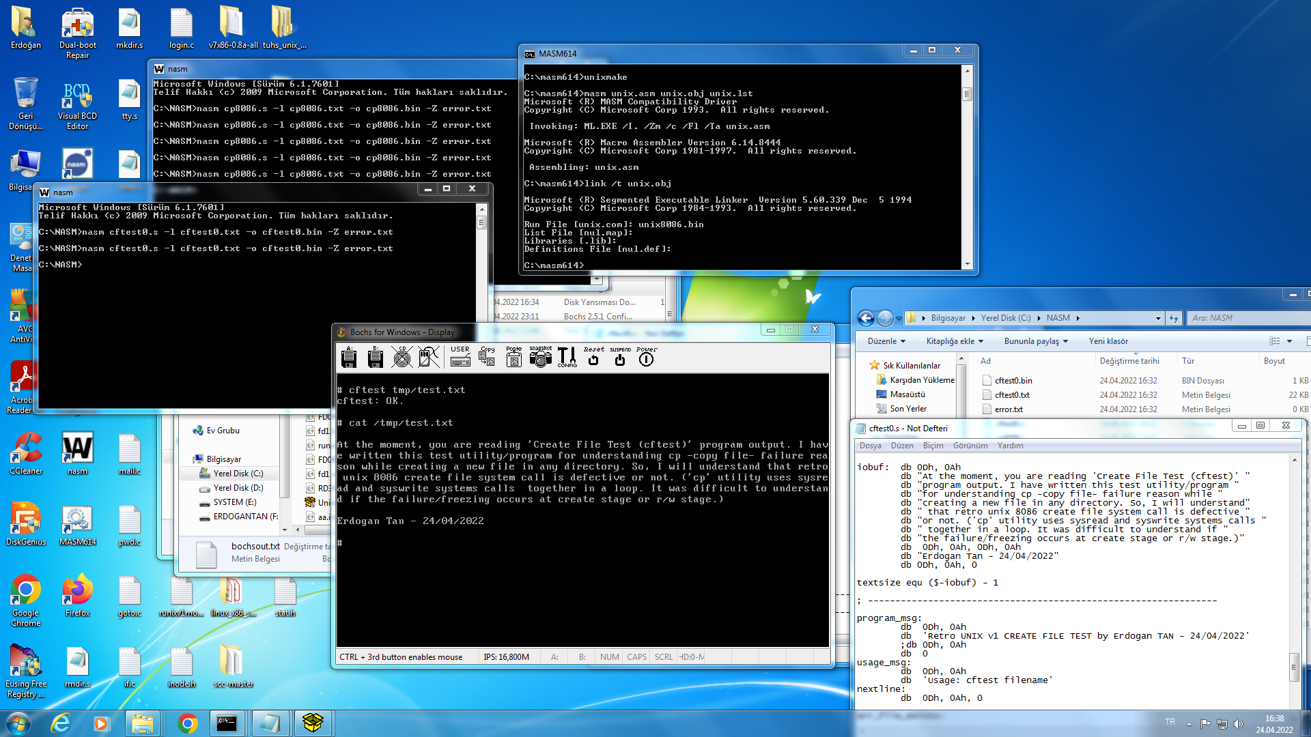Click the Yeni klasör button
Screen dimensions: 1311x737
point(1108,341)
